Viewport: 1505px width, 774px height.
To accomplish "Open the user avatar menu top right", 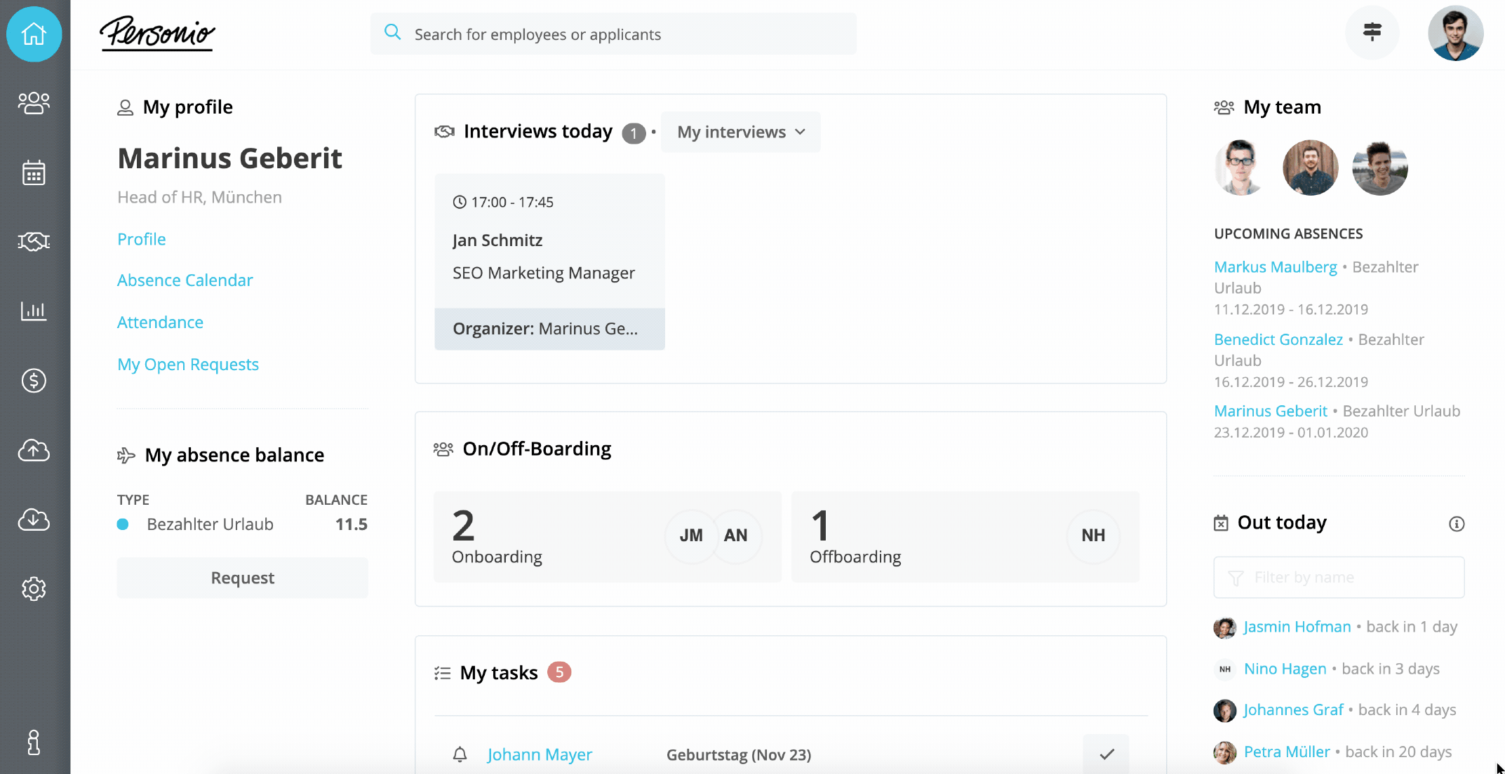I will tap(1455, 34).
